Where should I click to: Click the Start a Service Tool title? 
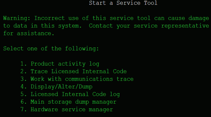tap(123, 3)
